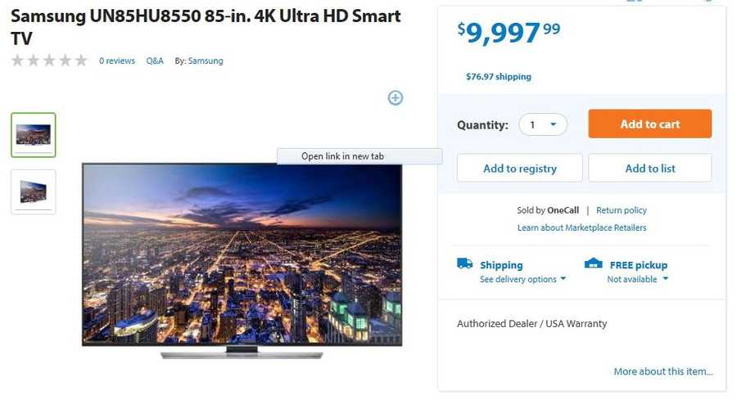Click the zoom-in plus icon above the image
737x409 pixels.
click(x=396, y=97)
